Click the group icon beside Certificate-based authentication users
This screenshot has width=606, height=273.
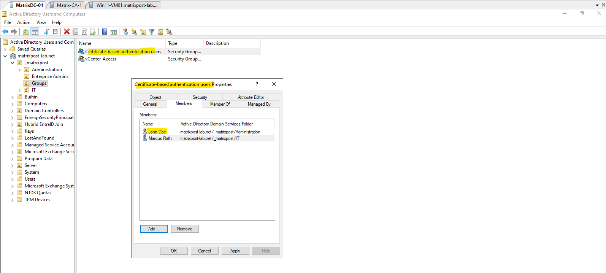click(81, 51)
